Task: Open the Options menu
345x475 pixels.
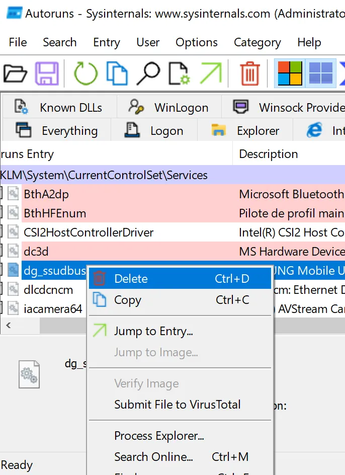Action: click(x=197, y=42)
